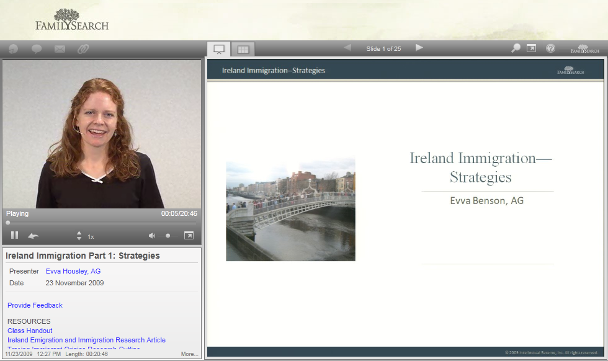The image size is (608, 361).
Task: Pause the video playback
Action: click(14, 236)
